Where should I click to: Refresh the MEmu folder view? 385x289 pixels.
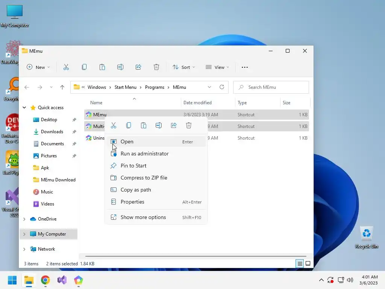coord(222,87)
